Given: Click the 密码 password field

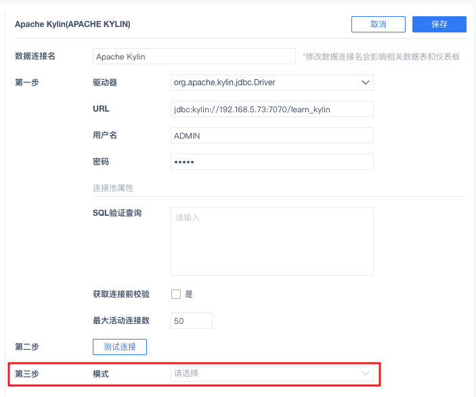Looking at the screenshot, I should (272, 162).
